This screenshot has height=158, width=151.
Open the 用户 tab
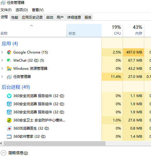coord(60,17)
